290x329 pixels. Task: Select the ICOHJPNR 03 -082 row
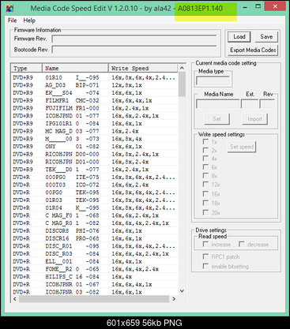95,292
